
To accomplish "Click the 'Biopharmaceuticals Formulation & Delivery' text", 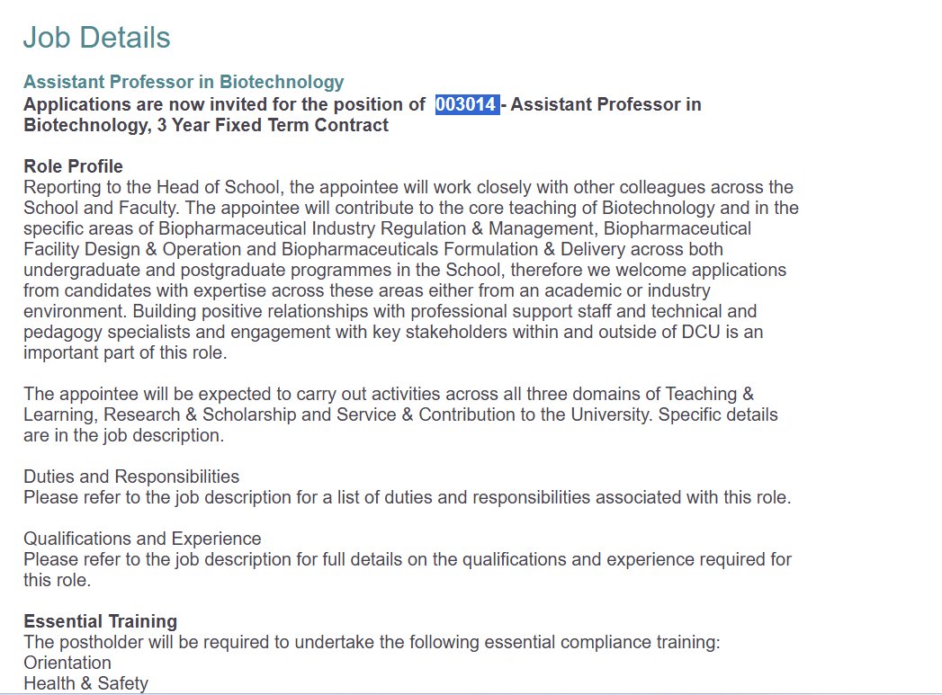I will coord(453,249).
